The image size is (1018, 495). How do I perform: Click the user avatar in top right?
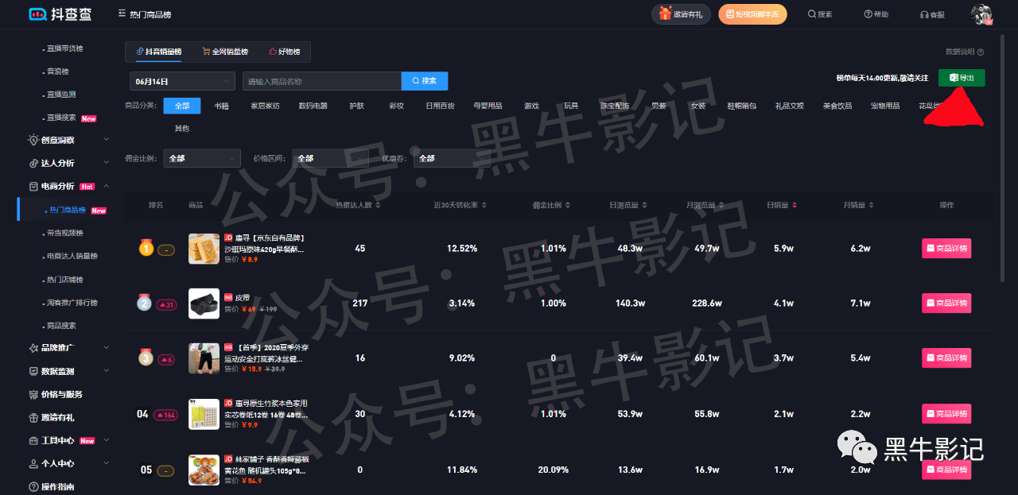point(983,14)
